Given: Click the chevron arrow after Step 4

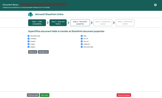Looking at the screenshot, I should 114,23.
